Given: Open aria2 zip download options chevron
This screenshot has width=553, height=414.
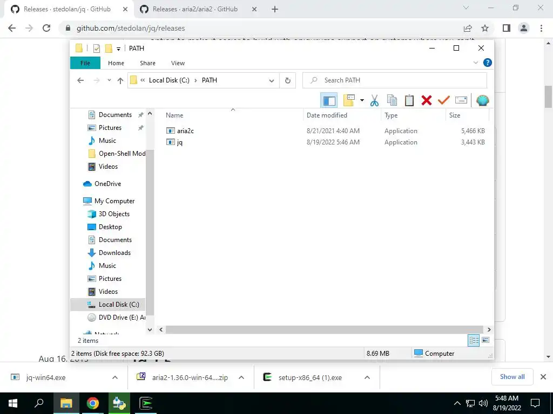Looking at the screenshot, I should tap(241, 377).
